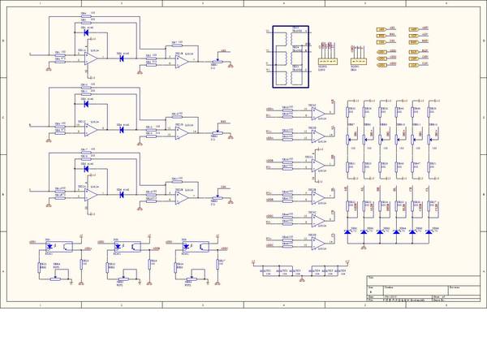Click the leftmost blue LED in the bottom-right row

pos(348,232)
